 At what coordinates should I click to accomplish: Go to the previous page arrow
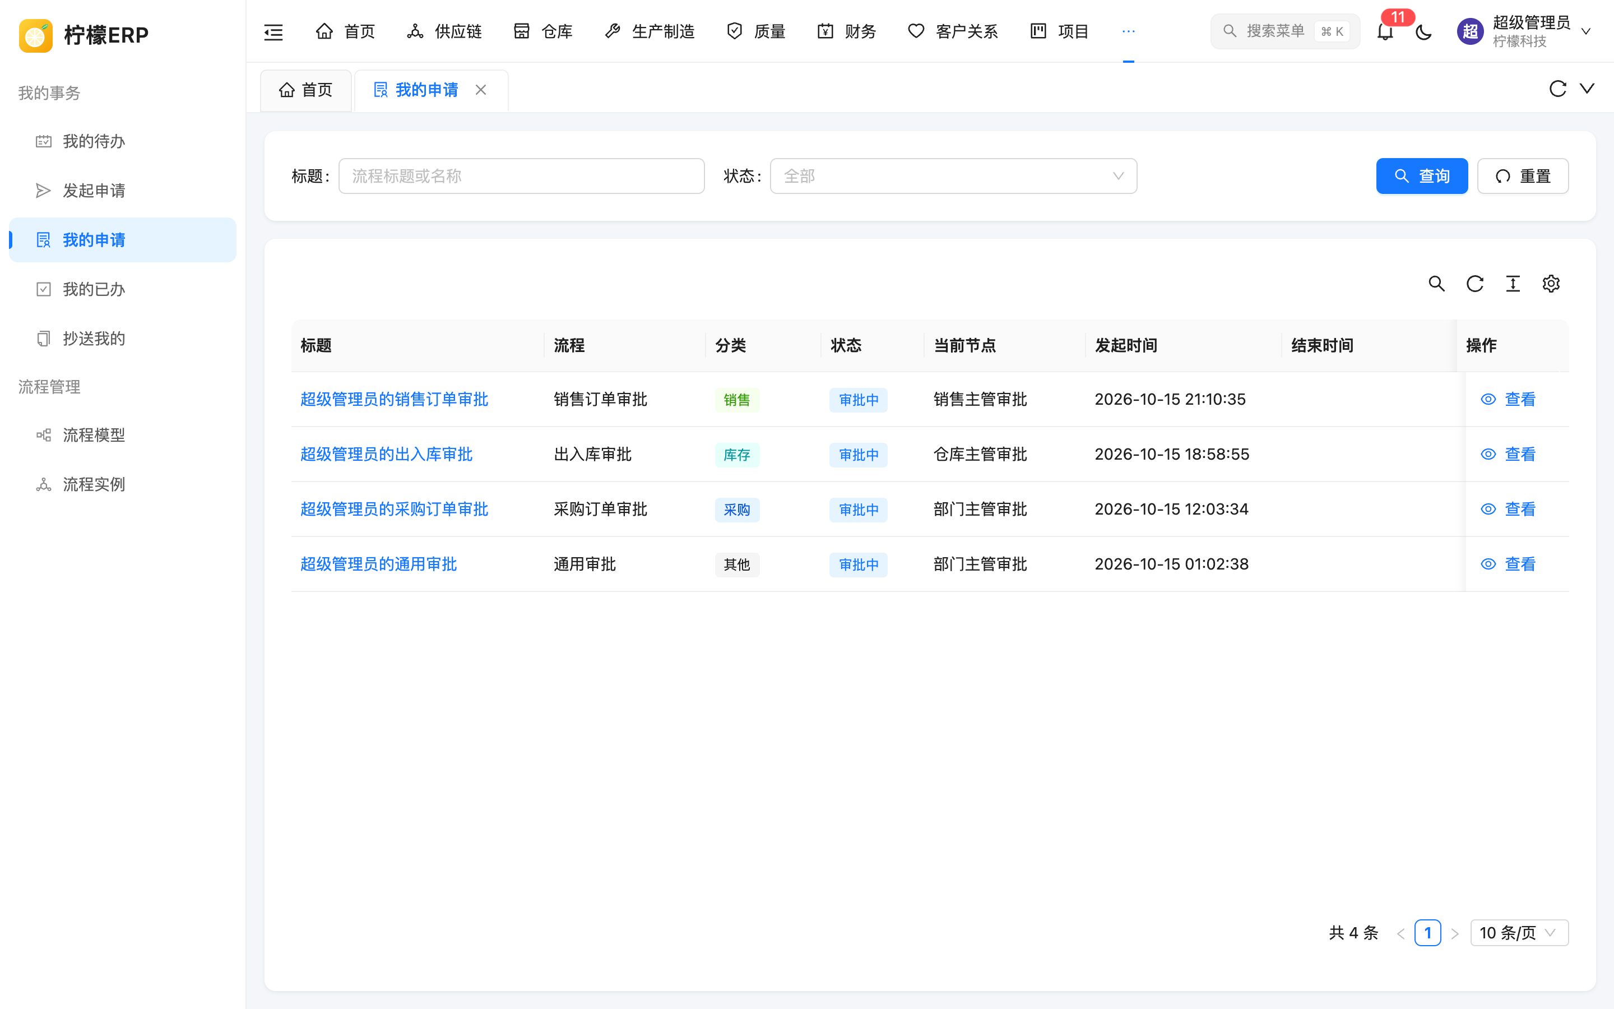click(1400, 933)
